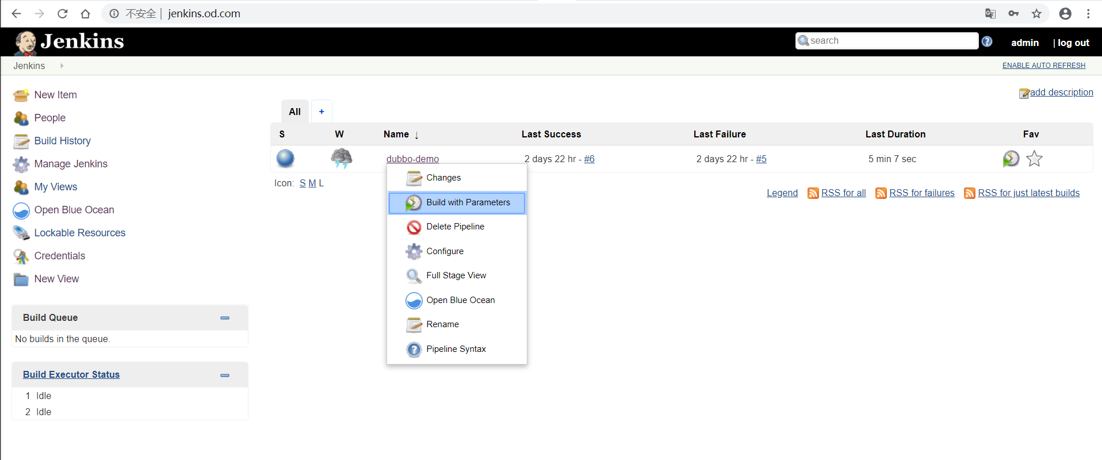
Task: Click the search help question mark icon
Action: (x=987, y=41)
